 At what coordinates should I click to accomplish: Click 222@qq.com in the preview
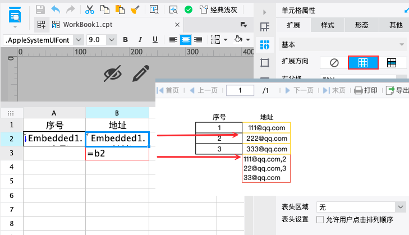pos(266,138)
